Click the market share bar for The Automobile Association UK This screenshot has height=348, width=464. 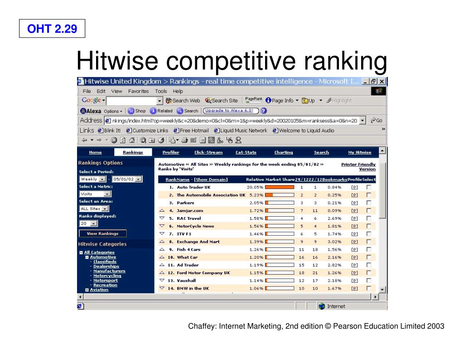coord(280,195)
